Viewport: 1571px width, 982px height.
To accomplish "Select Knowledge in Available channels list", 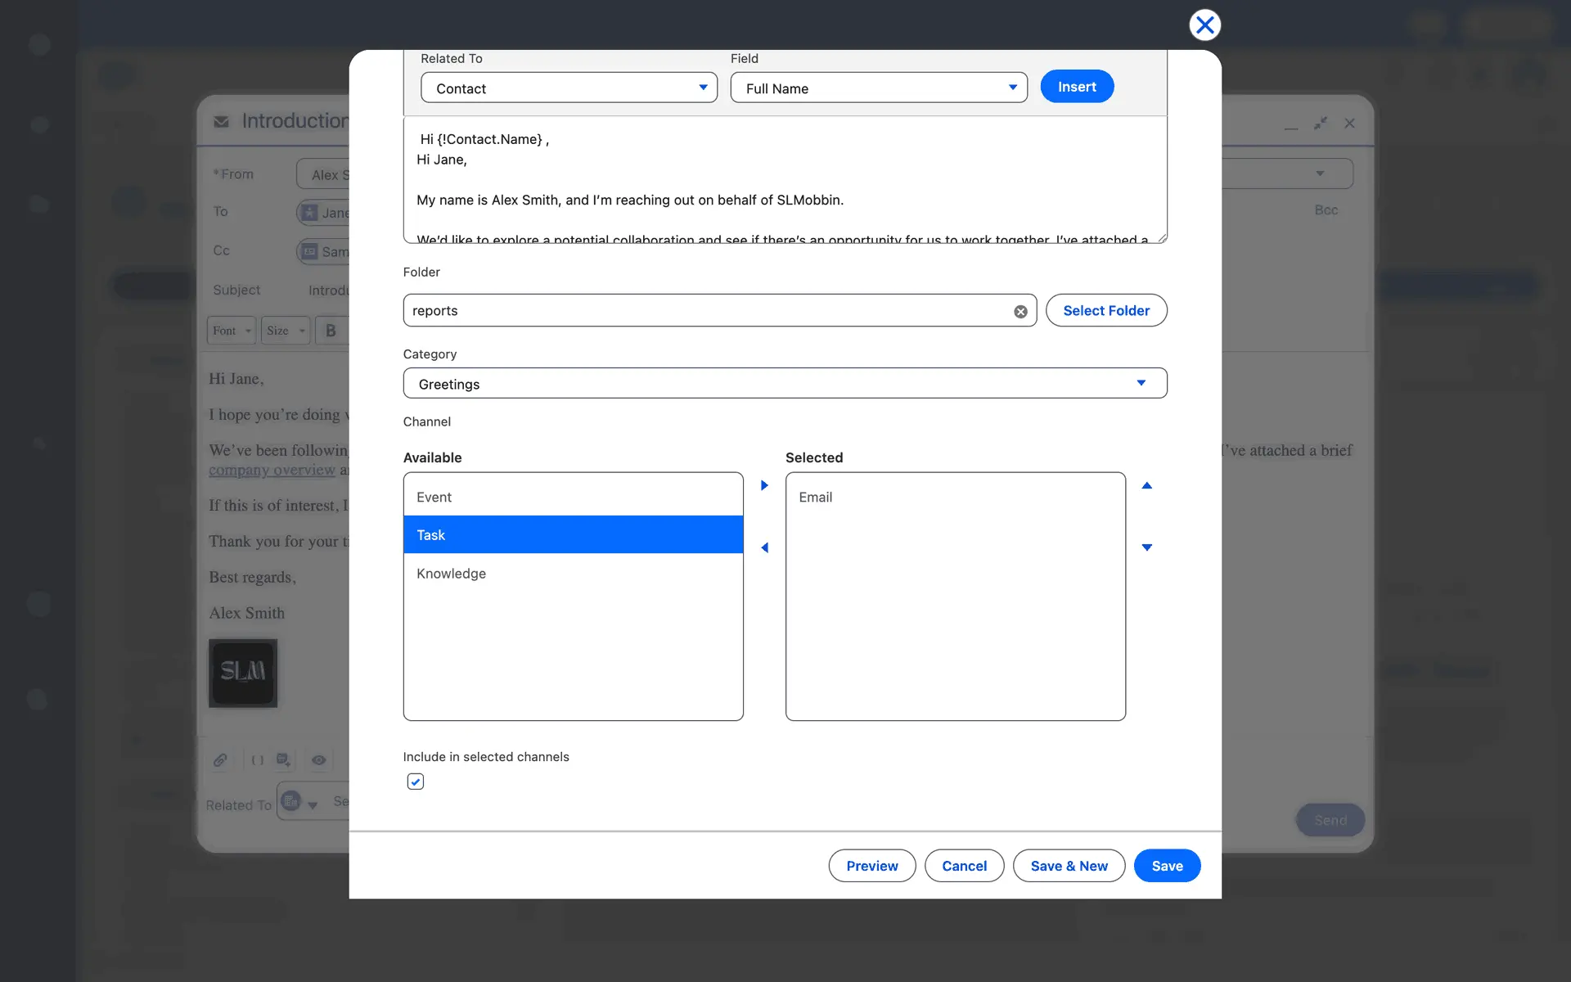I will tap(573, 574).
